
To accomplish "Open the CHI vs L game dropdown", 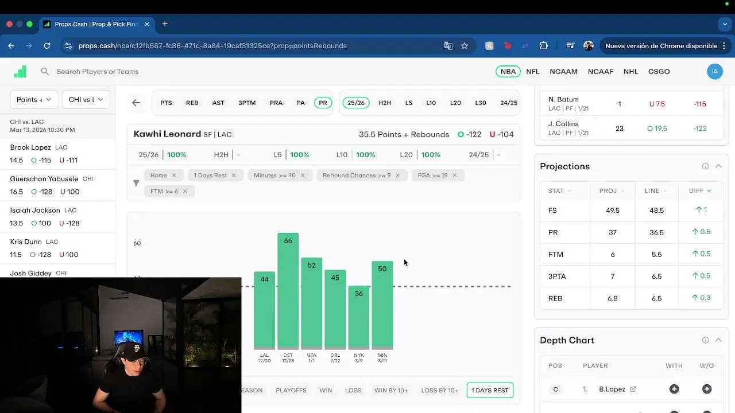I will pos(86,100).
